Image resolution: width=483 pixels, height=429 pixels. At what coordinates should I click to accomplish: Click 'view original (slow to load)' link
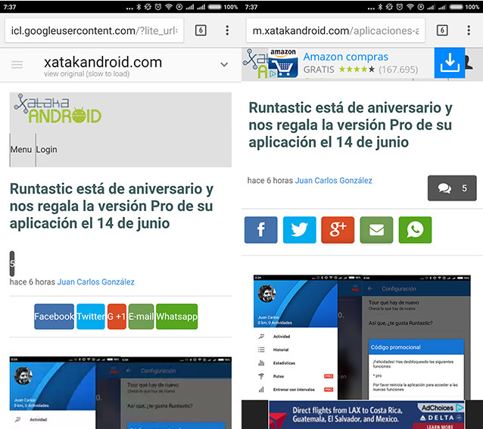pos(86,74)
